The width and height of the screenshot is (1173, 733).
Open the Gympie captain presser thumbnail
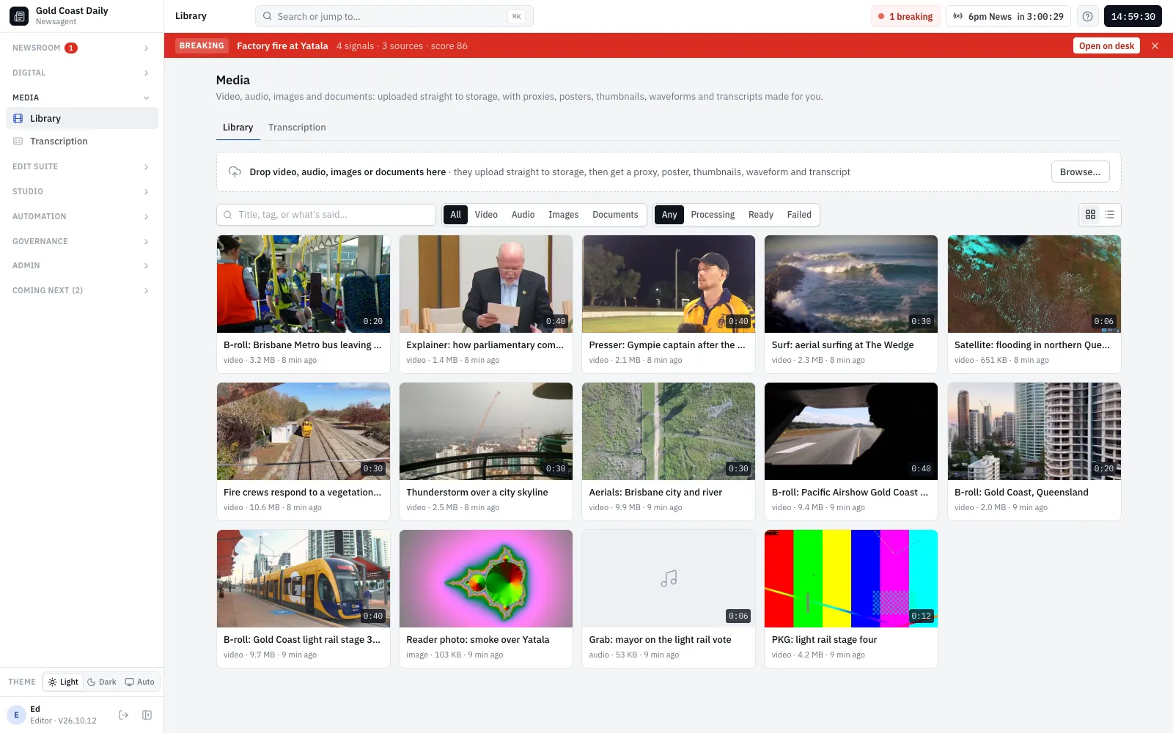(669, 284)
